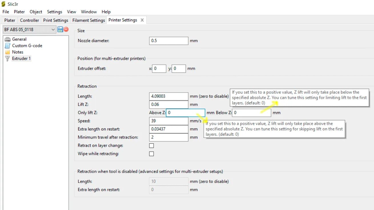Click the Slic3r app logo icon
Screen dimensions: 374x210
(3, 4)
